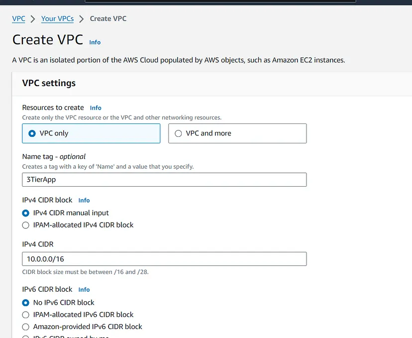Click the VPC settings section header
Image resolution: width=412 pixels, height=338 pixels.
(x=49, y=83)
